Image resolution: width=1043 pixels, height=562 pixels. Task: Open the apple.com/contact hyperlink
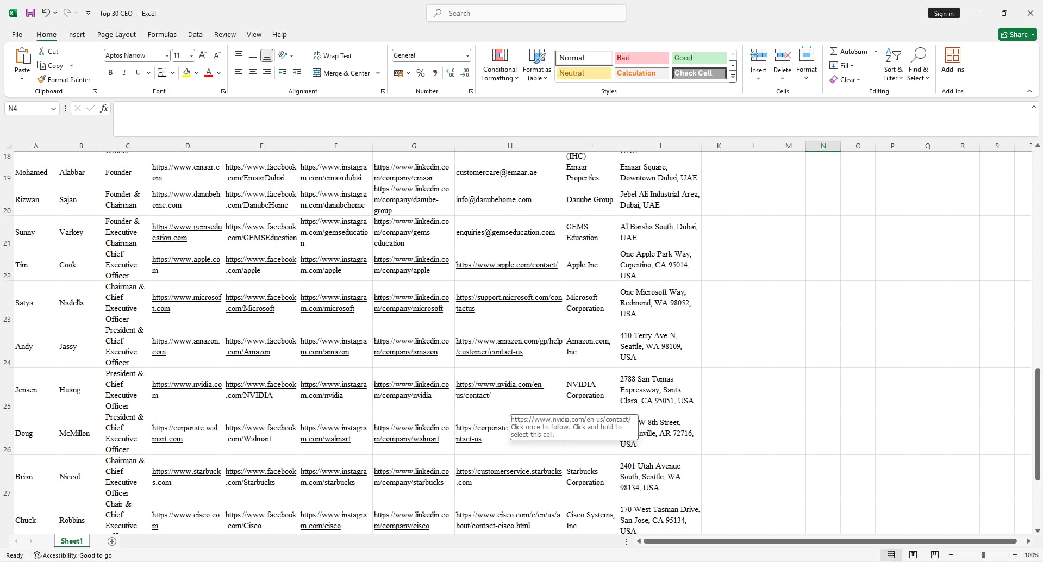507,265
